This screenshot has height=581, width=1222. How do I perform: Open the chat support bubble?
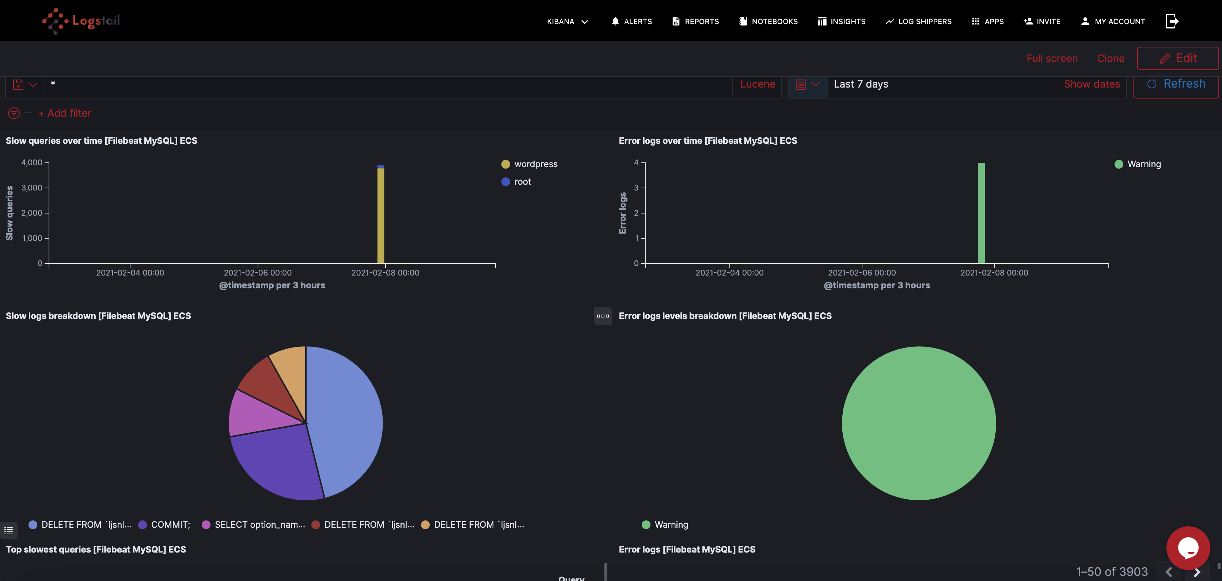tap(1188, 548)
